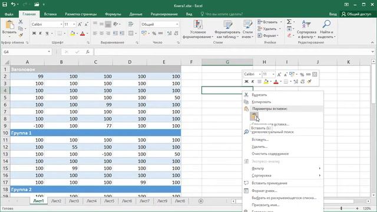The width and height of the screenshot is (377, 212).
Task: Open Условное форматирование conditional formatting
Action: pos(198,29)
